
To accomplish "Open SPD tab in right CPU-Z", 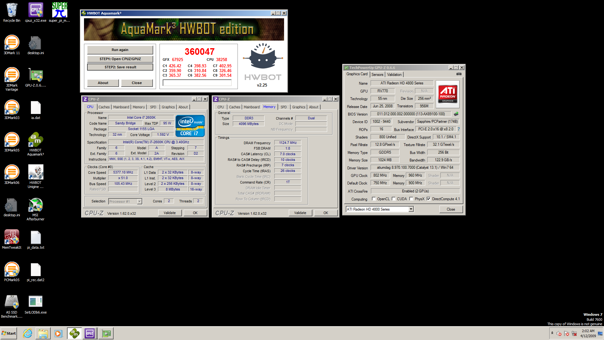I will tap(284, 107).
